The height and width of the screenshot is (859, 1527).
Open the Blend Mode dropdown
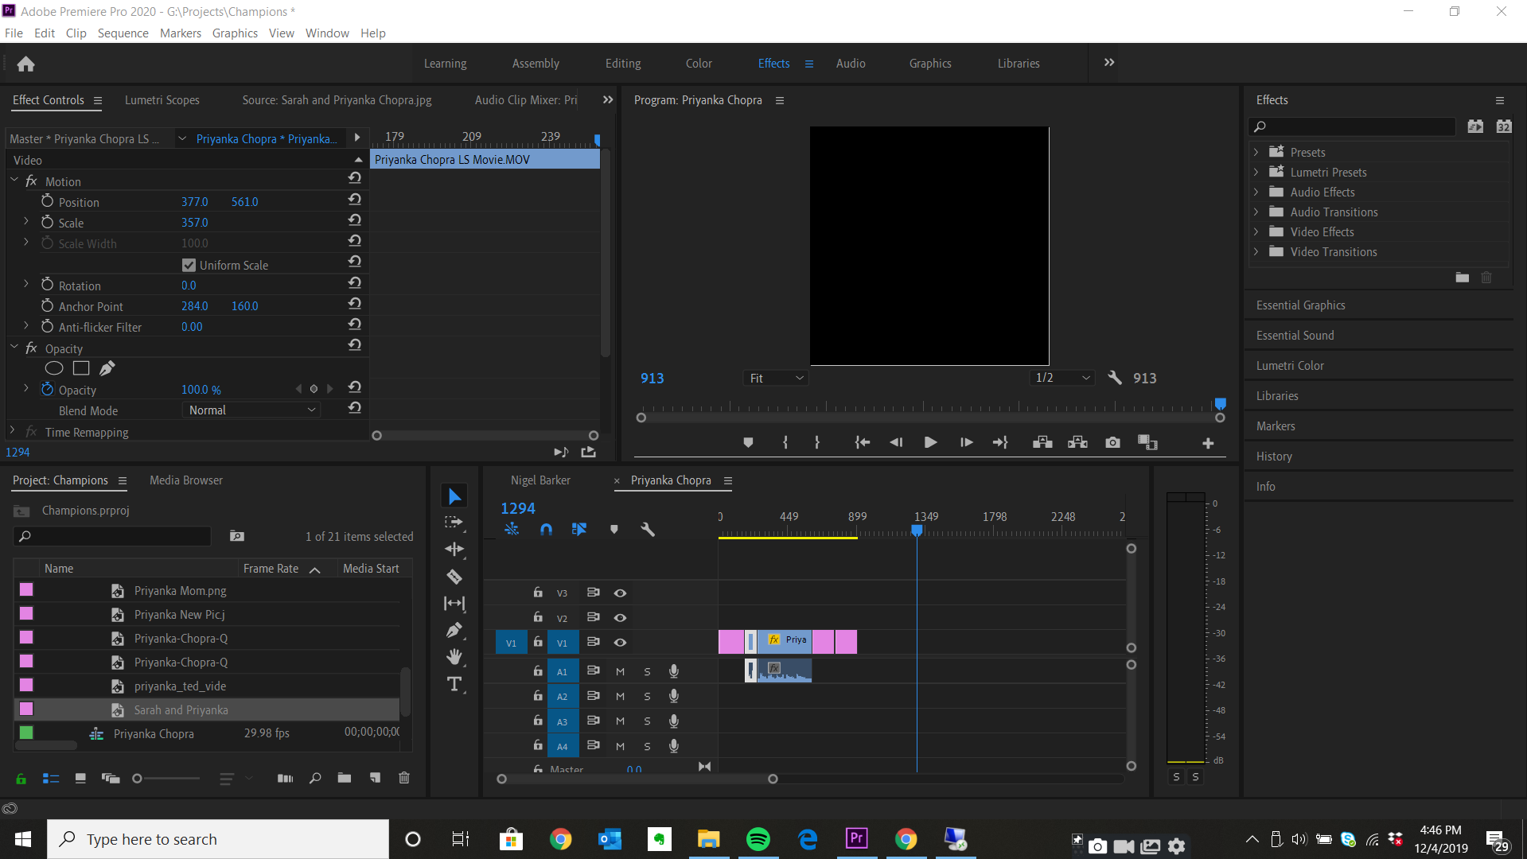[251, 410]
